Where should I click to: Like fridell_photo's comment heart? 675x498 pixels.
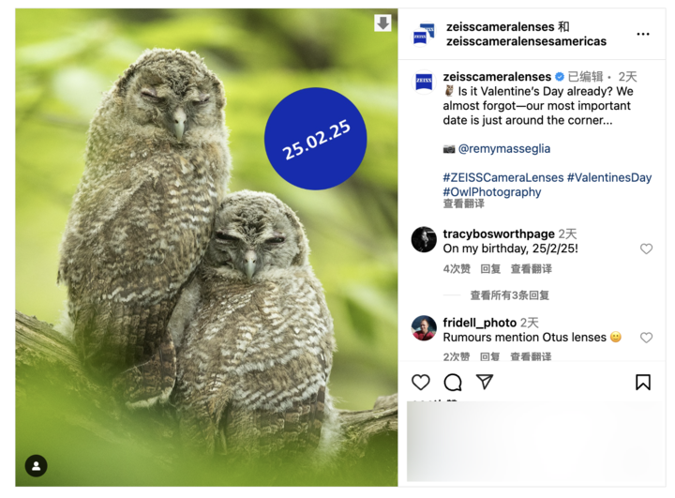[x=646, y=338]
